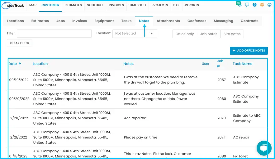Go to the MAP menu
The image size is (275, 159).
(33, 5)
